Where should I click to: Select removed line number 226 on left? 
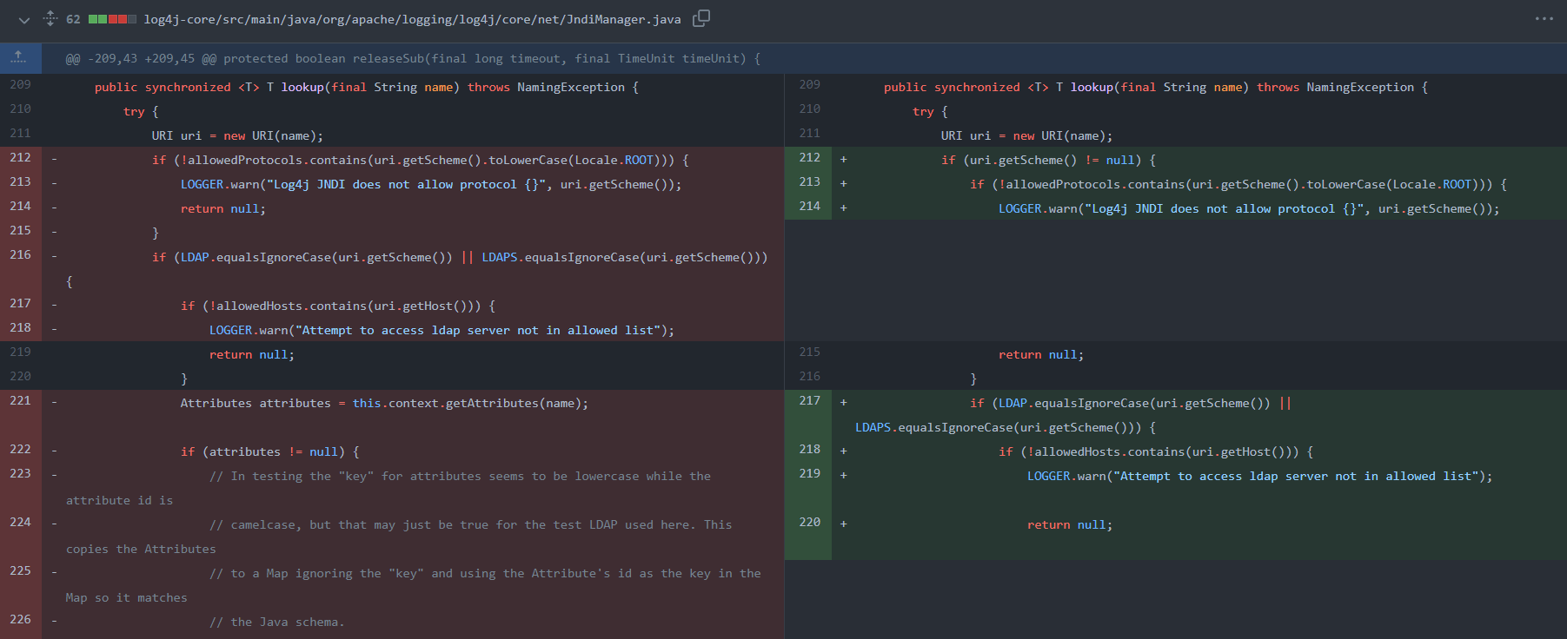tap(21, 620)
